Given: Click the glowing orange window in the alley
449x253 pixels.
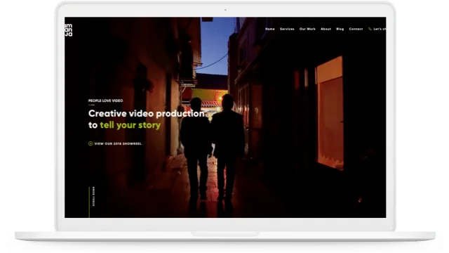Looking at the screenshot, I should [329, 113].
